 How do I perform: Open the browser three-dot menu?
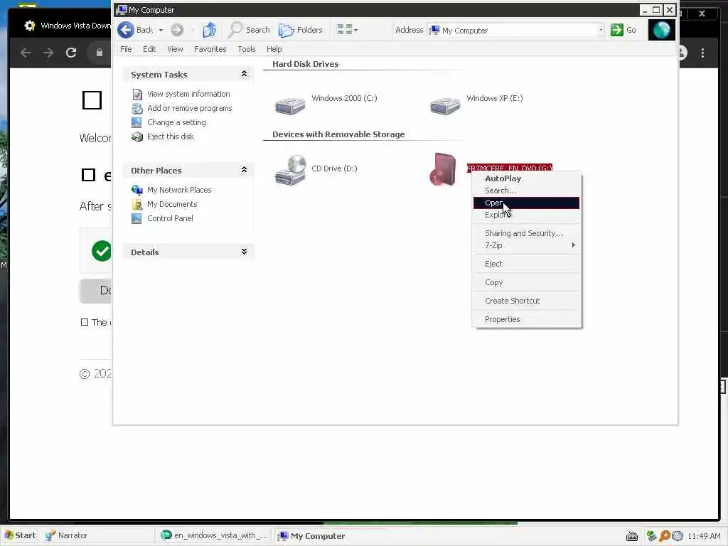coord(702,53)
